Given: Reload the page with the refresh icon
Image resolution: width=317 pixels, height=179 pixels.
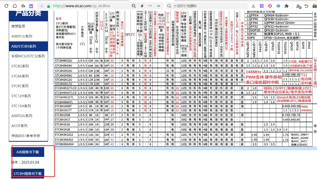Looking at the screenshot, I should [7, 6].
